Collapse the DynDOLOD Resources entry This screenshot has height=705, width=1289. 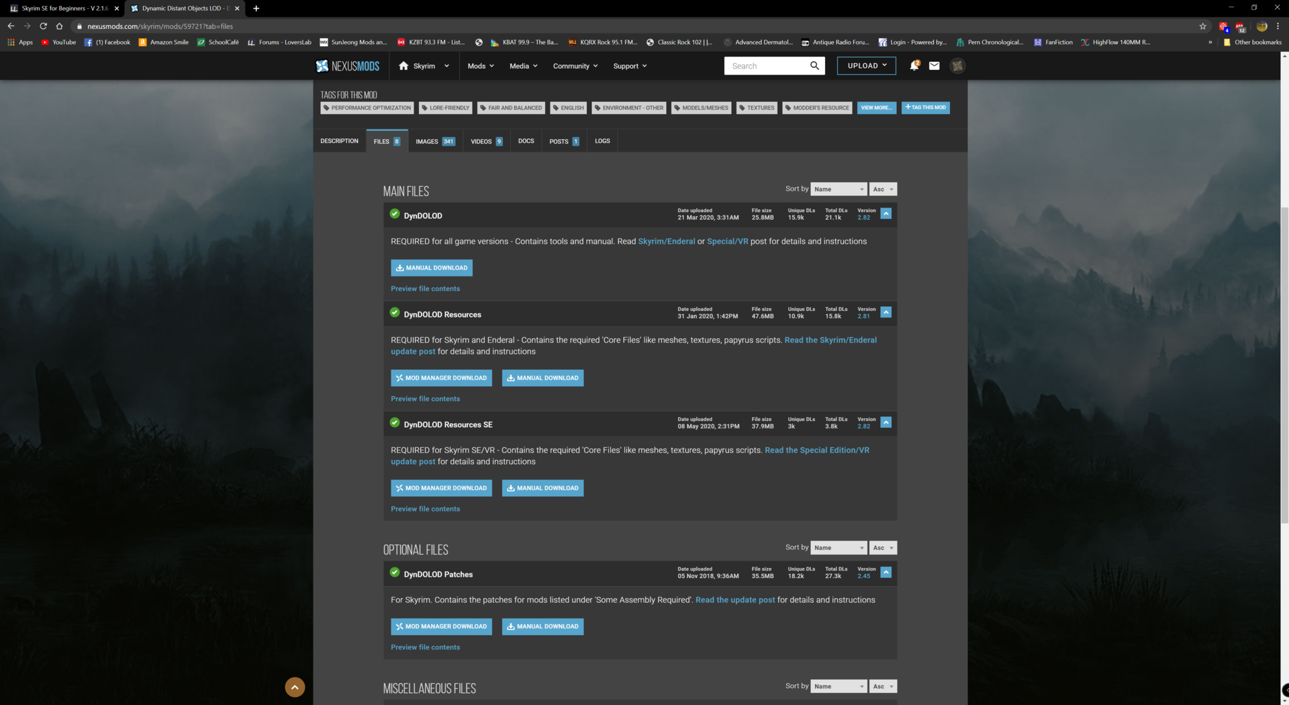tap(886, 312)
